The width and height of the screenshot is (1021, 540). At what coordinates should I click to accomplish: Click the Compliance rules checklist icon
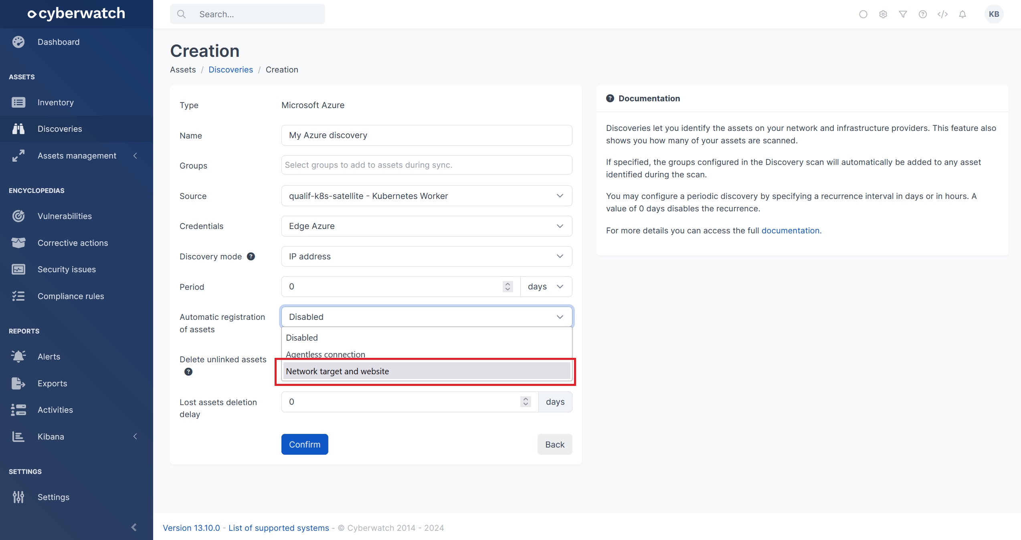pyautogui.click(x=18, y=296)
